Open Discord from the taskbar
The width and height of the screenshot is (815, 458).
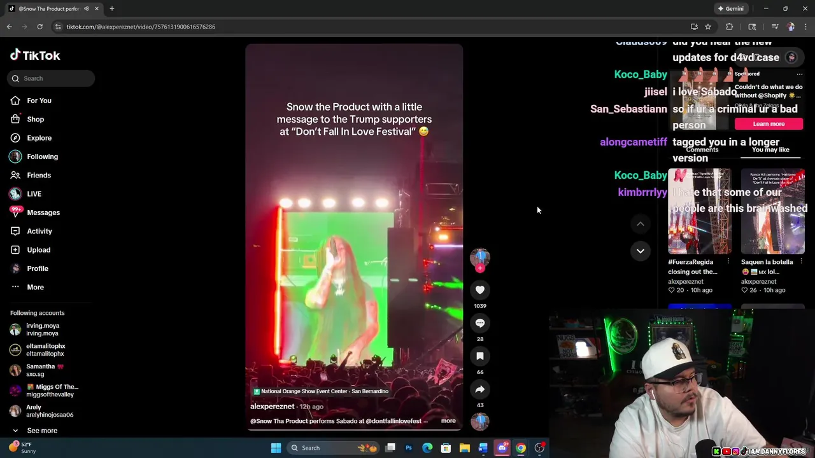(502, 448)
